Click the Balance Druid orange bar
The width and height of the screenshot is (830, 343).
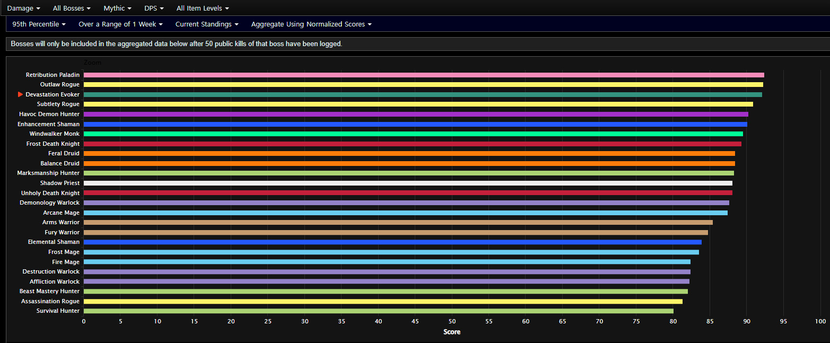click(x=409, y=163)
